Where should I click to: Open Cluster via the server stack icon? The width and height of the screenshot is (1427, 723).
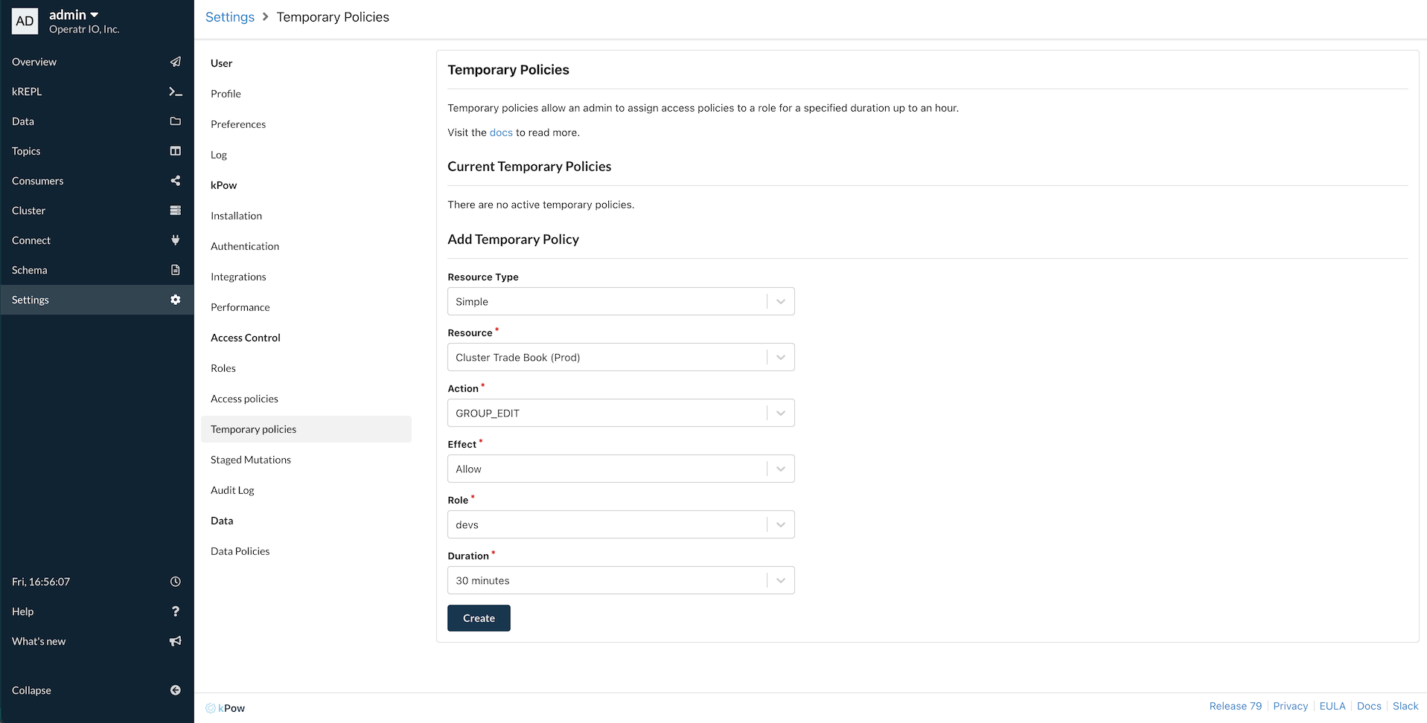pyautogui.click(x=176, y=211)
